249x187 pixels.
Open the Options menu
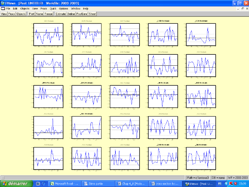(x=64, y=8)
